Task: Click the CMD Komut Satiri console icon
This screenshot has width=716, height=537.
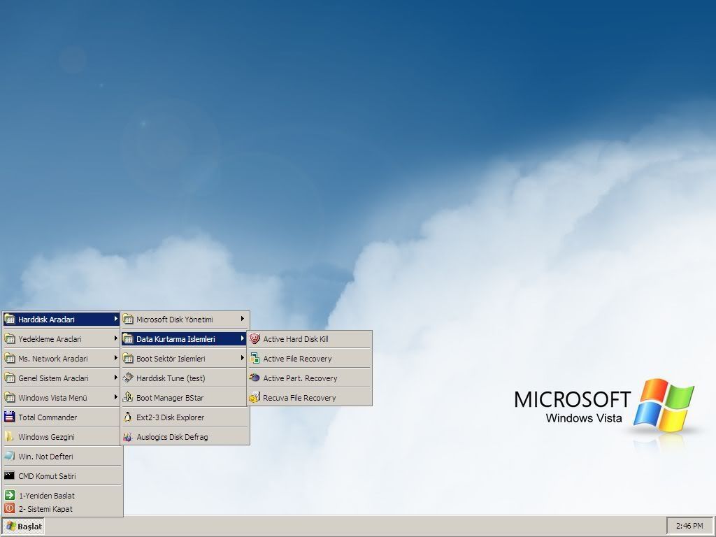Action: coord(10,475)
